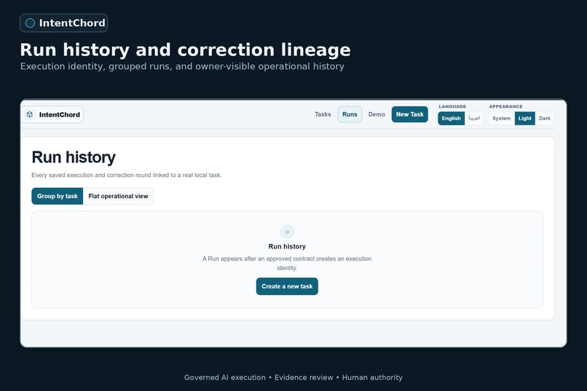The height and width of the screenshot is (391, 587).
Task: Click "Run history and correction lineage" title
Action: tap(185, 50)
